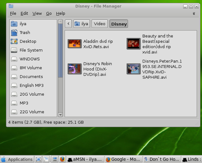Click the sidebar scrollbar up arrow
202x163 pixels.
(60, 21)
